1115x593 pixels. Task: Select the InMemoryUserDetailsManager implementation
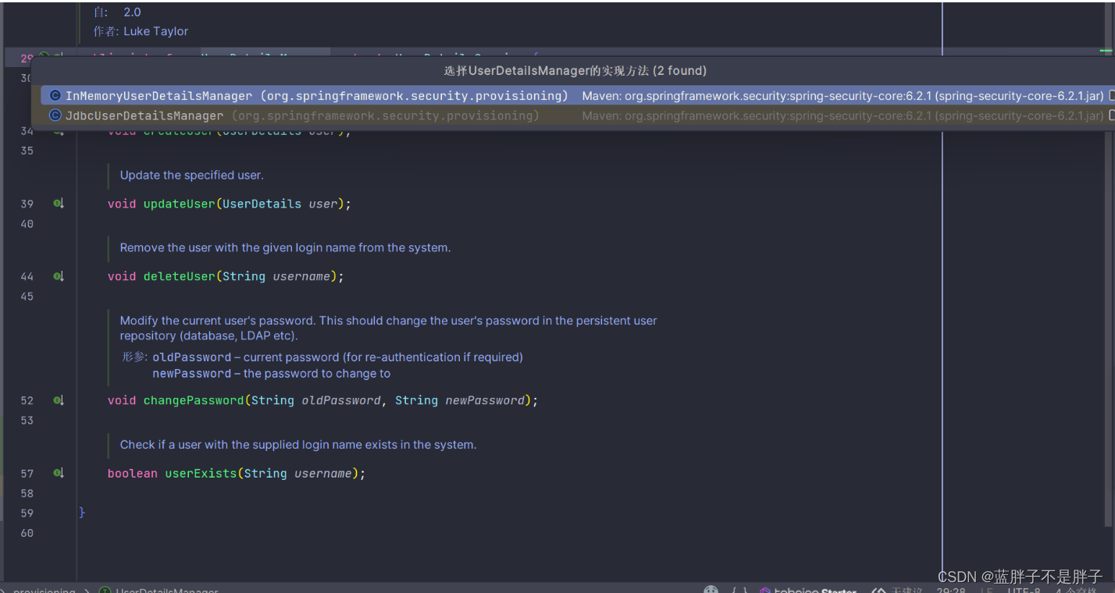(x=578, y=96)
